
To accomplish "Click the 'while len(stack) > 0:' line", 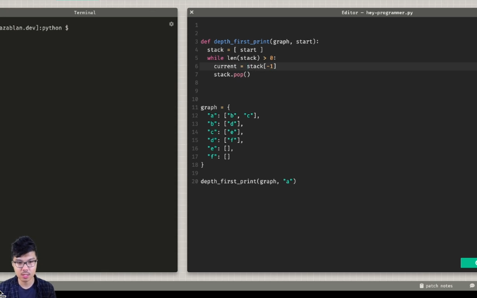I will point(242,58).
